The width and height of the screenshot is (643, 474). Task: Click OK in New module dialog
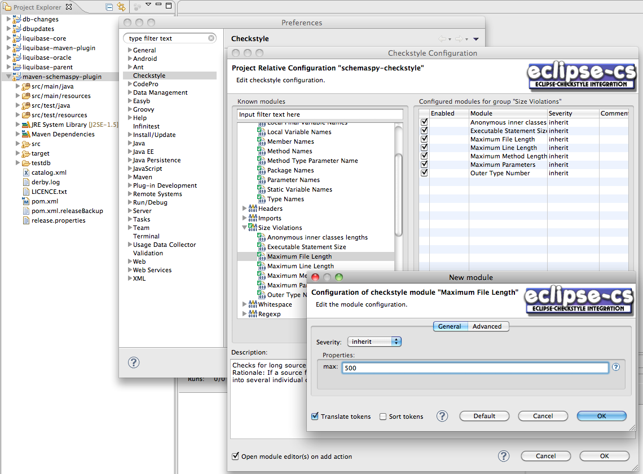602,416
